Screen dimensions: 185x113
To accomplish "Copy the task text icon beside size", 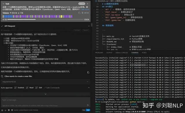I will [79, 13].
